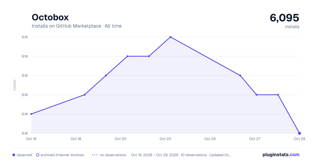
Task: Click the data point directly before the peak
Action: pos(149,56)
